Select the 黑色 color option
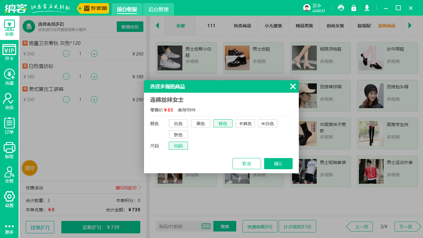Image resolution: width=423 pixels, height=238 pixels. pyautogui.click(x=201, y=124)
